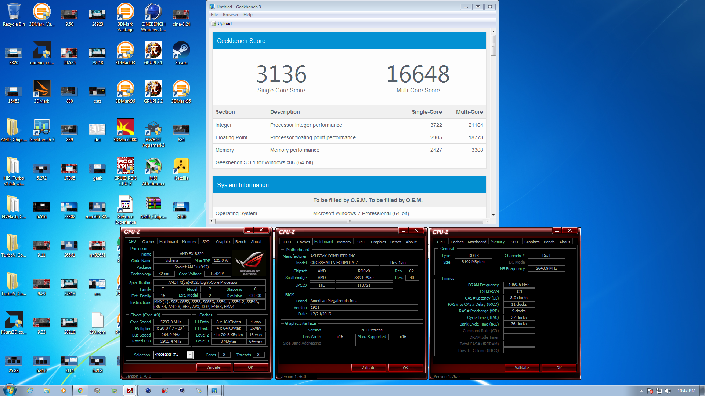Click the Core Speed 5297.0 MHz field

(171, 322)
